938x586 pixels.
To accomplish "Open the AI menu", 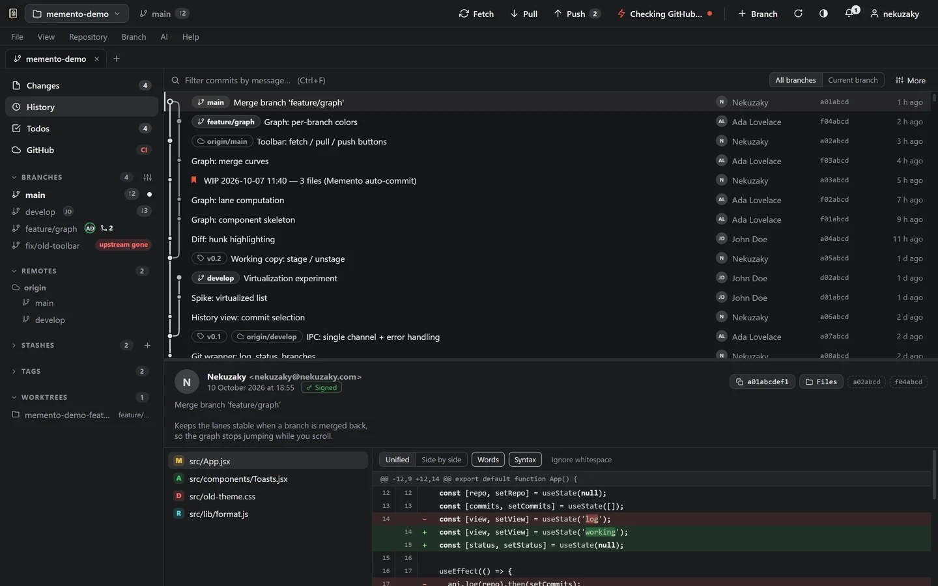I will pos(164,36).
